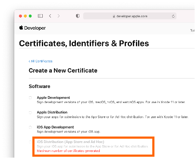The image size is (195, 158).
Task: Select disabled iOS Distribution radio button
Action: (30, 142)
